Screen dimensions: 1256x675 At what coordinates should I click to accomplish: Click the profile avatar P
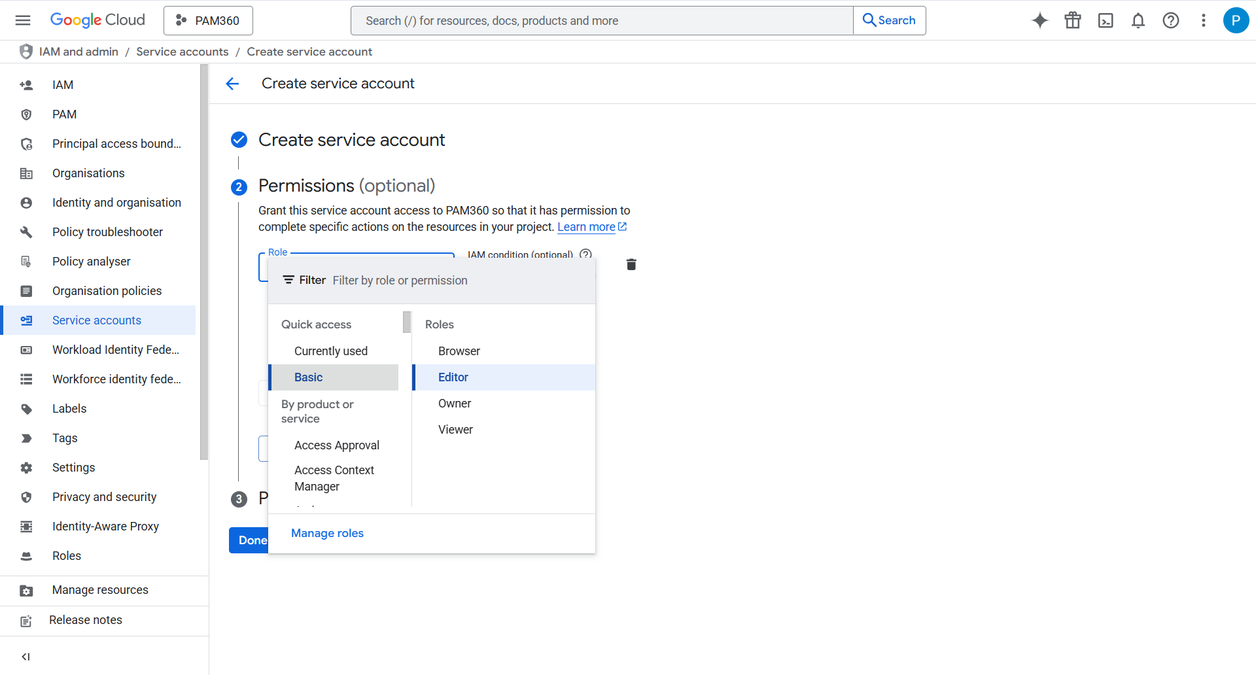pos(1236,20)
